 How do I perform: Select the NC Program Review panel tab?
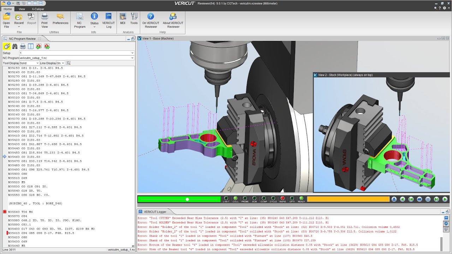[22, 39]
